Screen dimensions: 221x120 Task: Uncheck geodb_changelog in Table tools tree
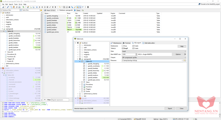84,63
